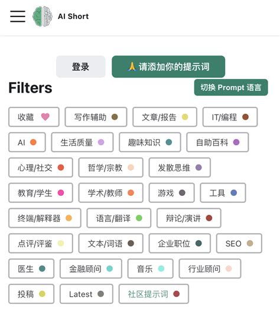Enable the IT/编程 filter tag
The height and width of the screenshot is (321, 280).
(230, 117)
